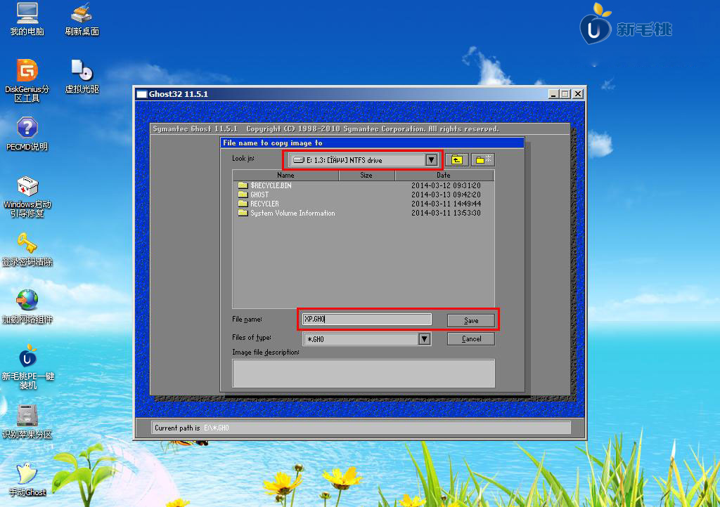Launch the DiskGenius partition tool icon

pyautogui.click(x=27, y=81)
